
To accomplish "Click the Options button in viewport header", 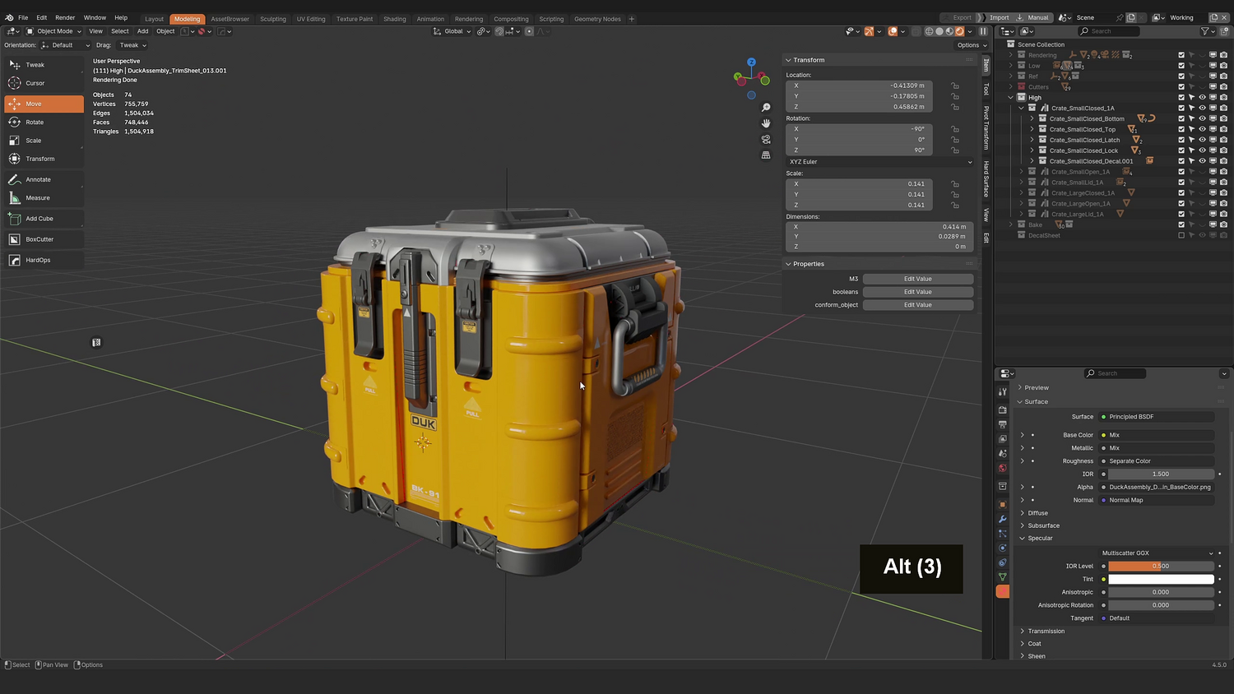I will pos(972,45).
